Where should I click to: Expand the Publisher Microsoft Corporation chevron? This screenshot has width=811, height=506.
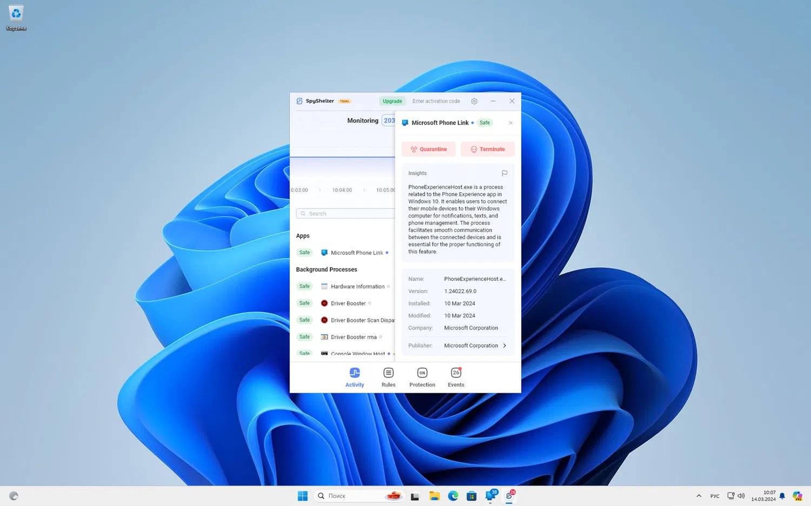tap(504, 346)
